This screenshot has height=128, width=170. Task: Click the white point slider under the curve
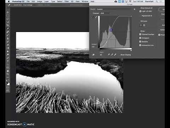(x=131, y=50)
